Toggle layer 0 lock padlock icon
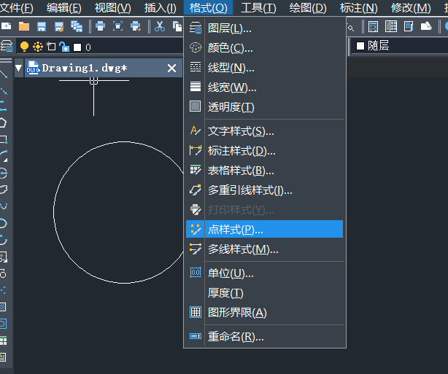 [64, 47]
